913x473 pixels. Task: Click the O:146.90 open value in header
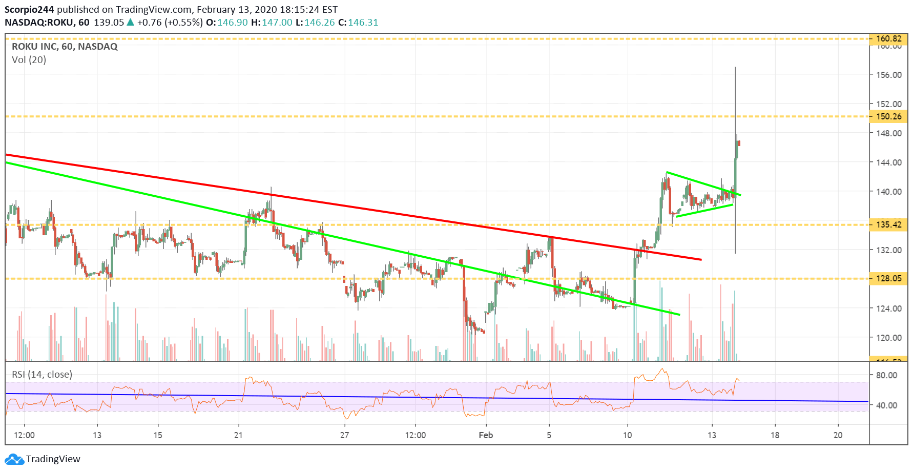227,23
